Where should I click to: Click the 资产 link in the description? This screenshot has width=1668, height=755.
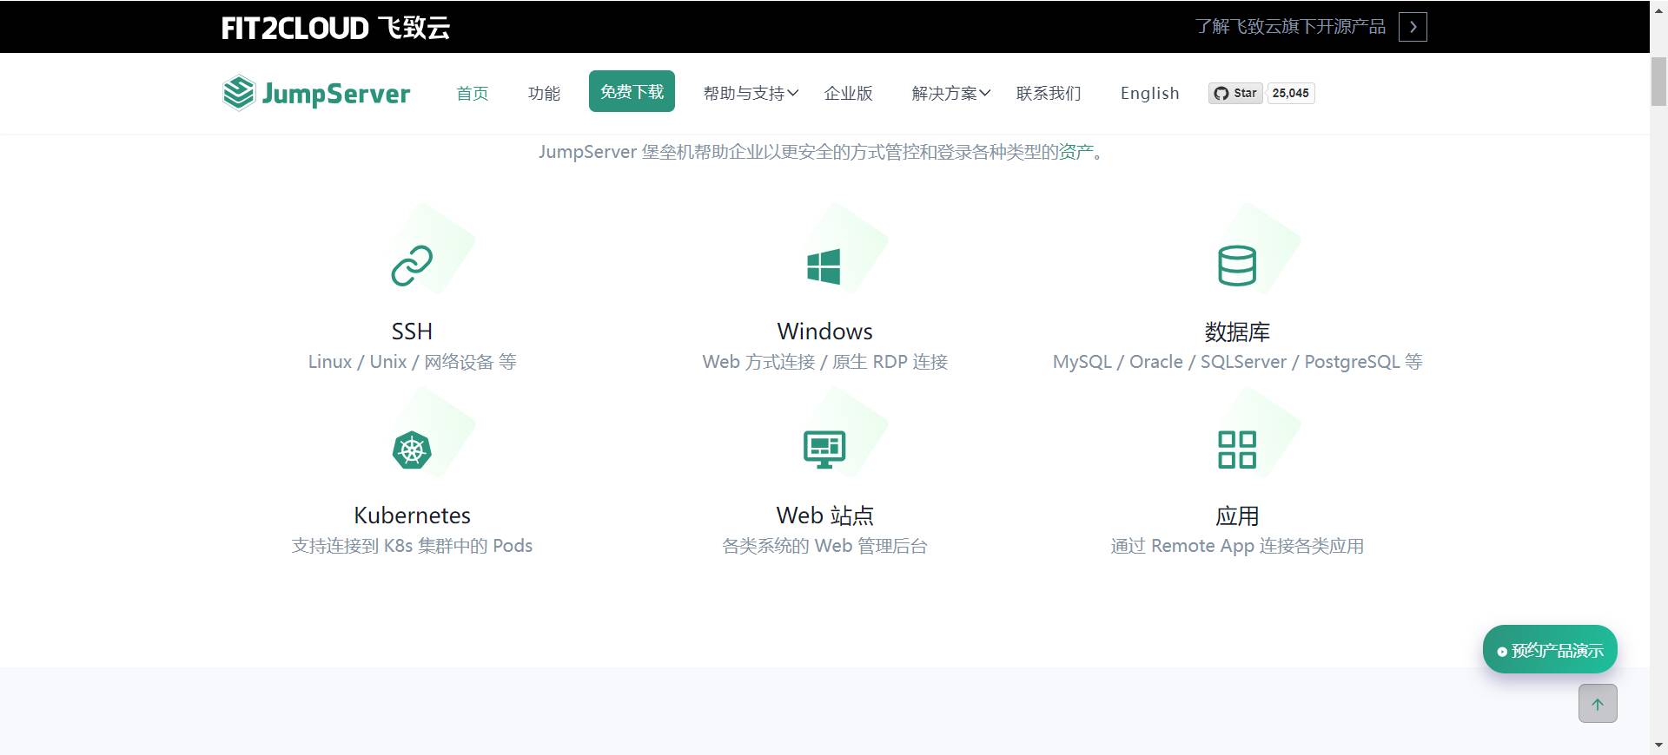click(1076, 152)
